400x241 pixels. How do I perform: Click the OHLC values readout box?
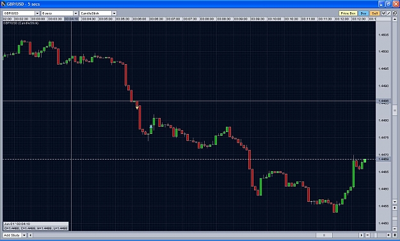36,228
